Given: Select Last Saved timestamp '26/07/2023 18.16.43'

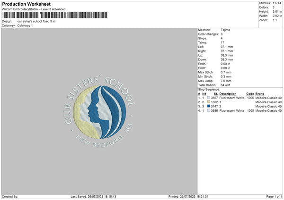Looking at the screenshot, I should point(102,197).
